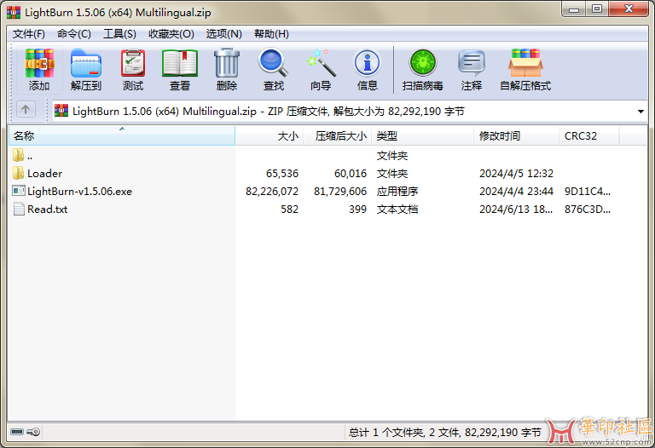Sort by the CRC32 column header
Image resolution: width=655 pixels, height=448 pixels.
point(589,135)
